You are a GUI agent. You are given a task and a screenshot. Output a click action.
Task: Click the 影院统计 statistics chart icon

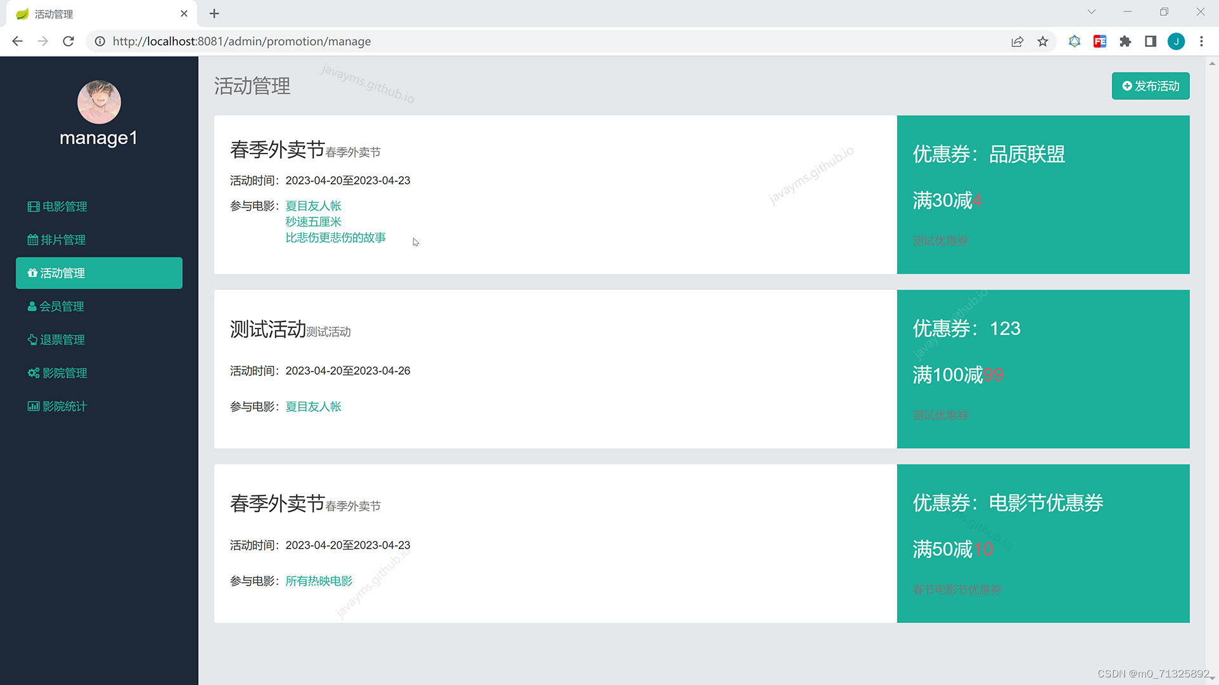33,406
